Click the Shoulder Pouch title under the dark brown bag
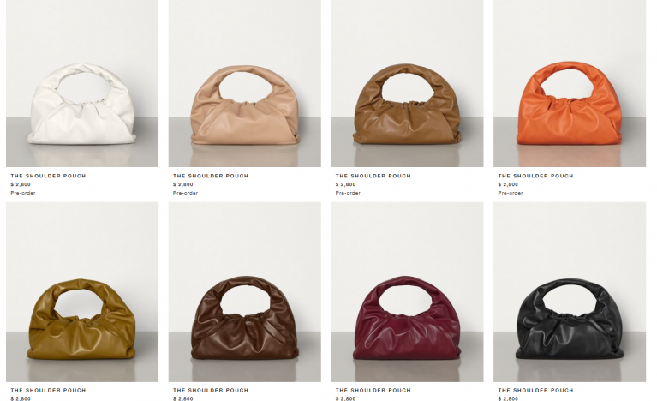 (x=211, y=390)
